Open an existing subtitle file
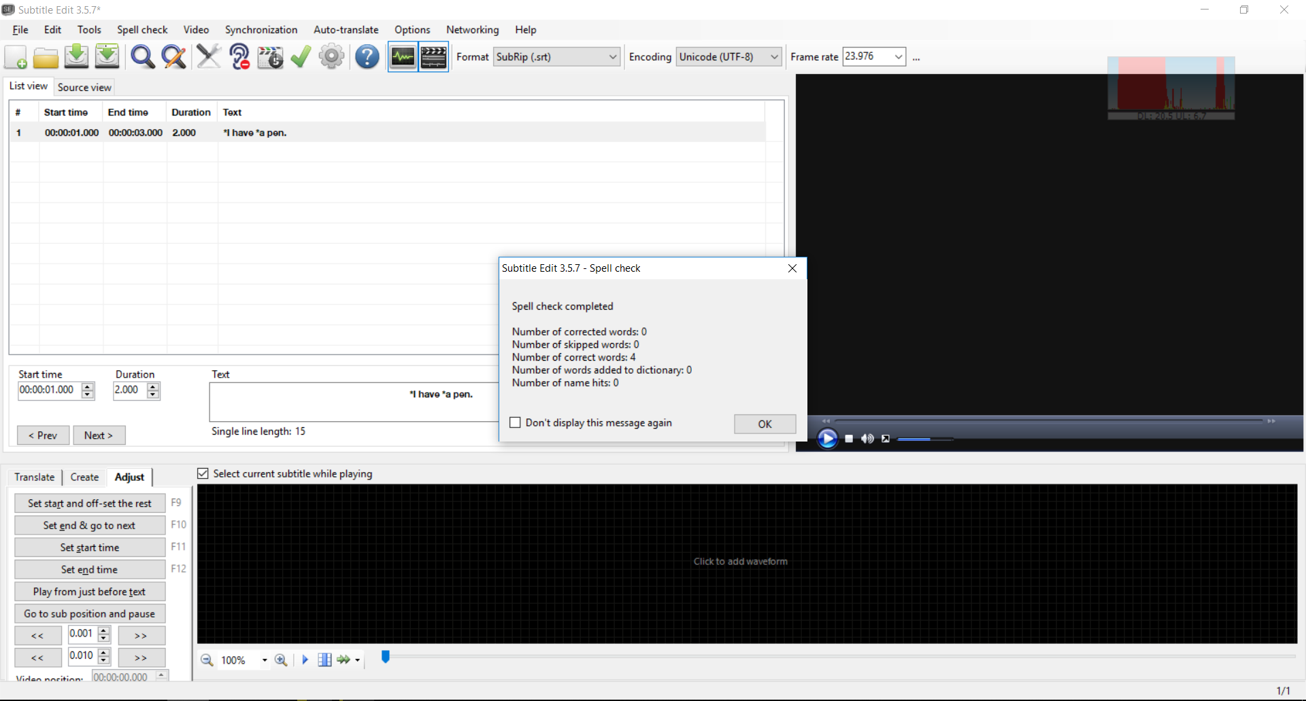The height and width of the screenshot is (701, 1306). [x=46, y=56]
